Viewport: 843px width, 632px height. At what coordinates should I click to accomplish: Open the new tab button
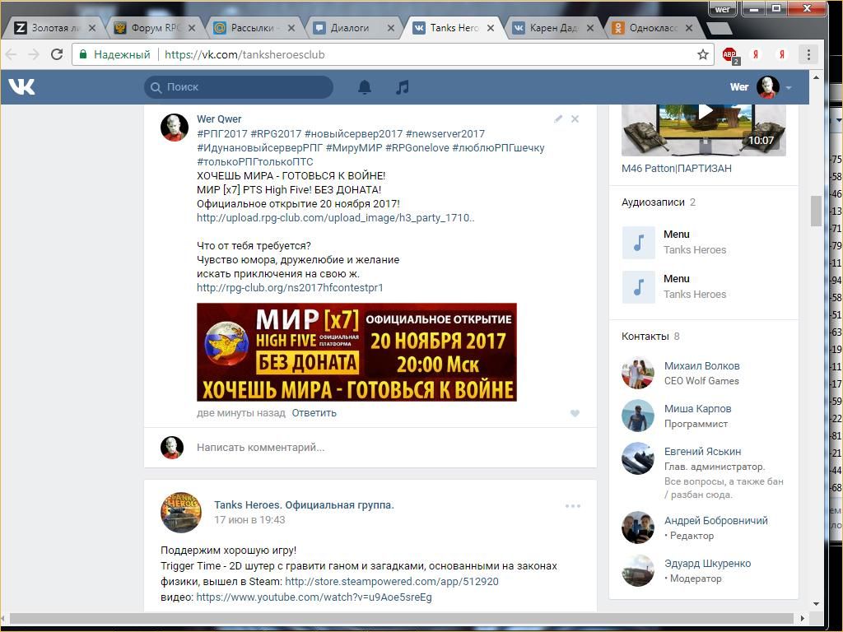click(x=718, y=28)
